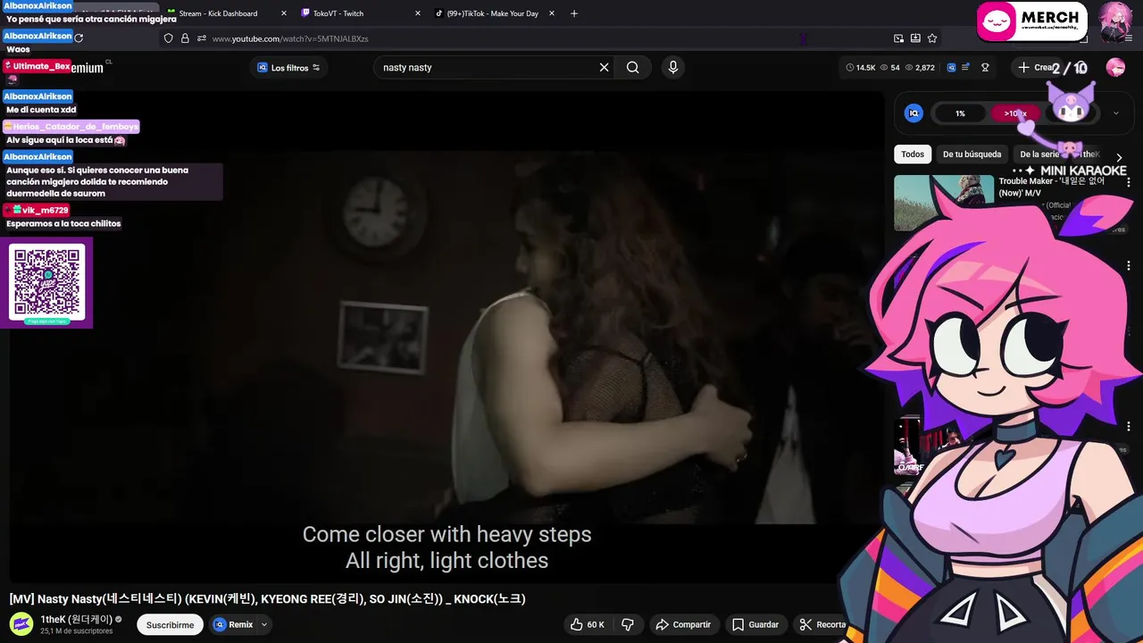
Task: Click the browser URL address field
Action: (x=536, y=38)
